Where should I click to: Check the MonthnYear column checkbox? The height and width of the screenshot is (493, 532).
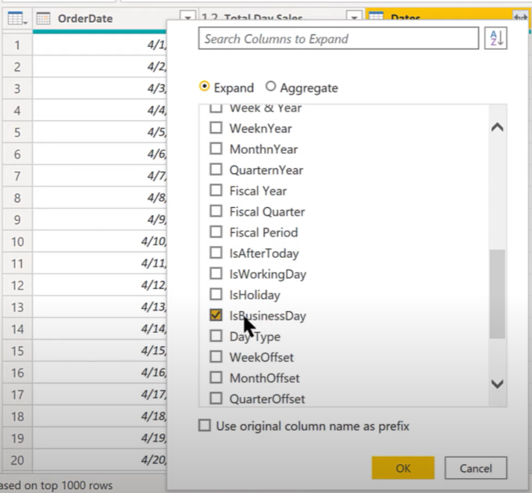click(216, 148)
